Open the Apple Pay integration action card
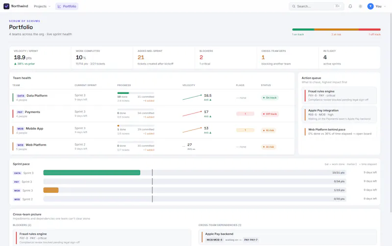 click(339, 114)
